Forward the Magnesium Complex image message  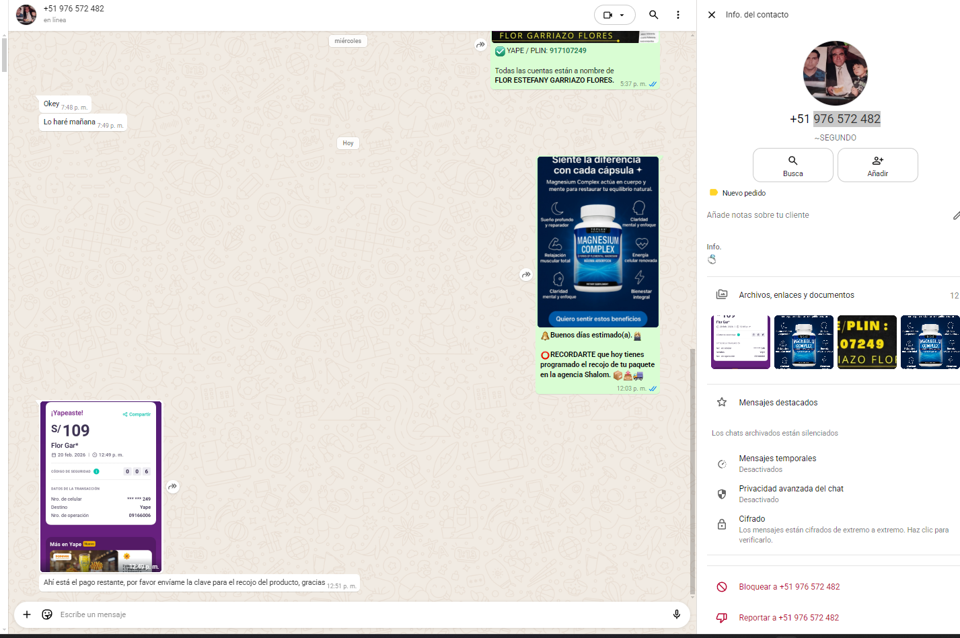coord(526,274)
